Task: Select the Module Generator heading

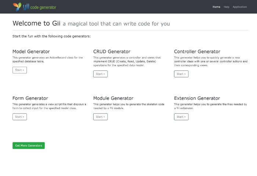Action: tap(113, 98)
